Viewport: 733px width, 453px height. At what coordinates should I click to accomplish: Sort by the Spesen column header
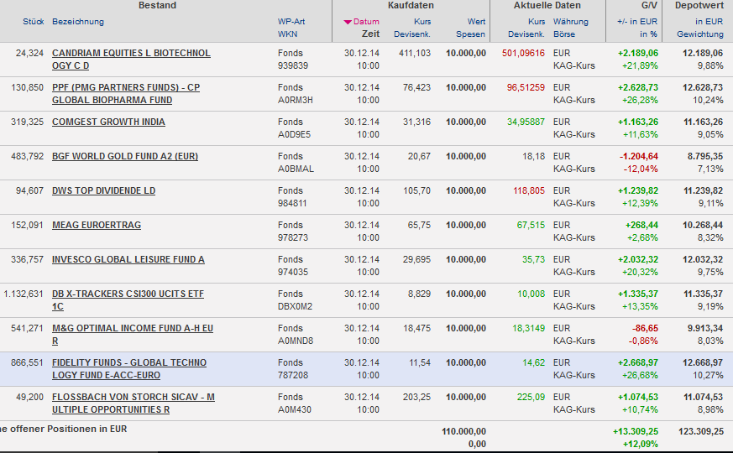(x=470, y=34)
